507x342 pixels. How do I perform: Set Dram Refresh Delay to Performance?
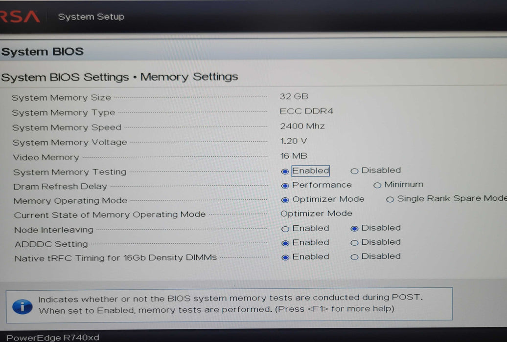click(285, 186)
